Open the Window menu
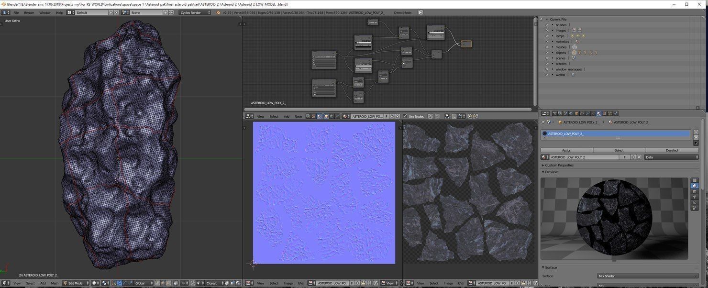The image size is (708, 288). (44, 12)
